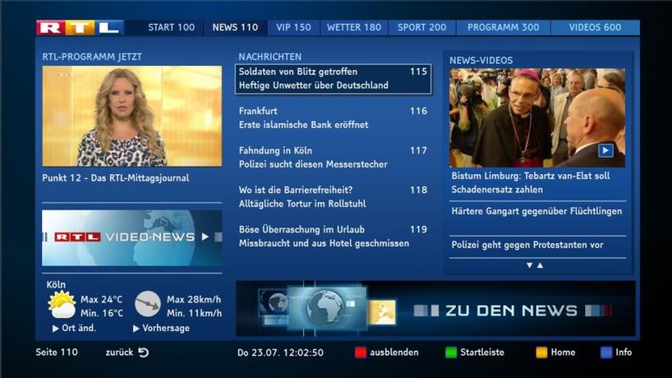Image resolution: width=672 pixels, height=378 pixels.
Task: Click the Max 24°C temperature value
Action: click(x=102, y=300)
